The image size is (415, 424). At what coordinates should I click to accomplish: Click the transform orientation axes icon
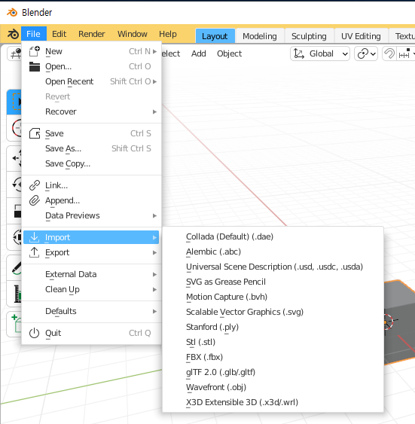click(x=299, y=53)
